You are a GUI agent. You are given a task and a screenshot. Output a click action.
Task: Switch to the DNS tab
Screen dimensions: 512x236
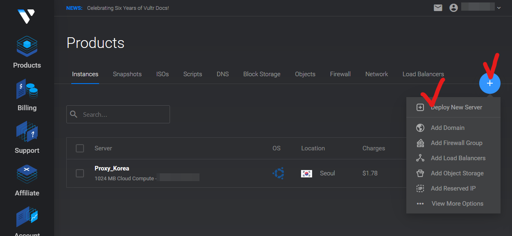[x=223, y=74]
